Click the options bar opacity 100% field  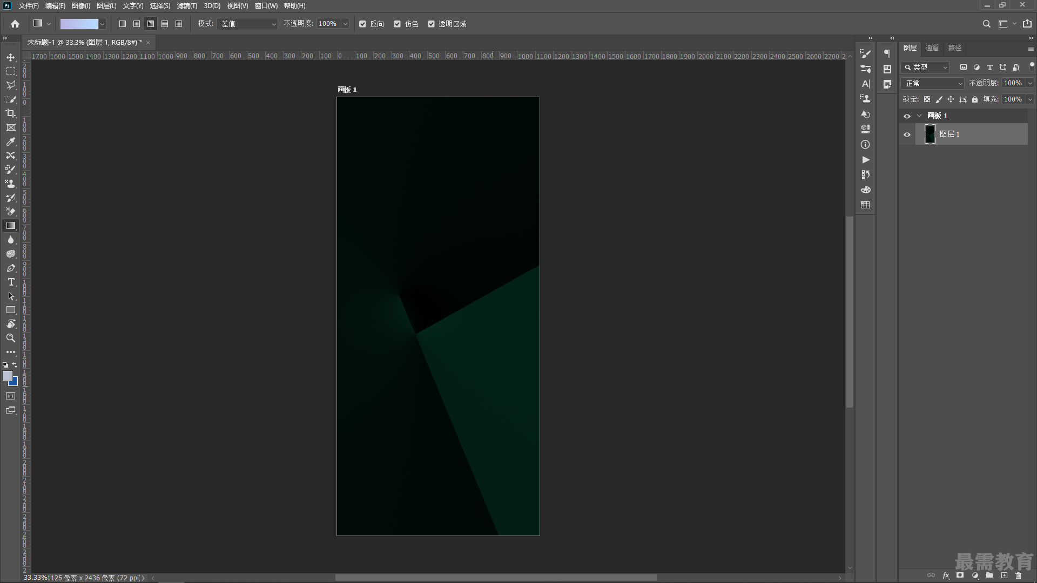click(328, 24)
